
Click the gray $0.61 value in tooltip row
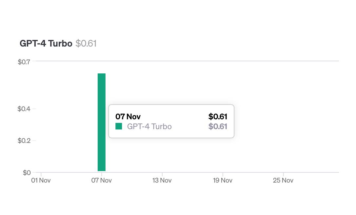[x=218, y=127]
